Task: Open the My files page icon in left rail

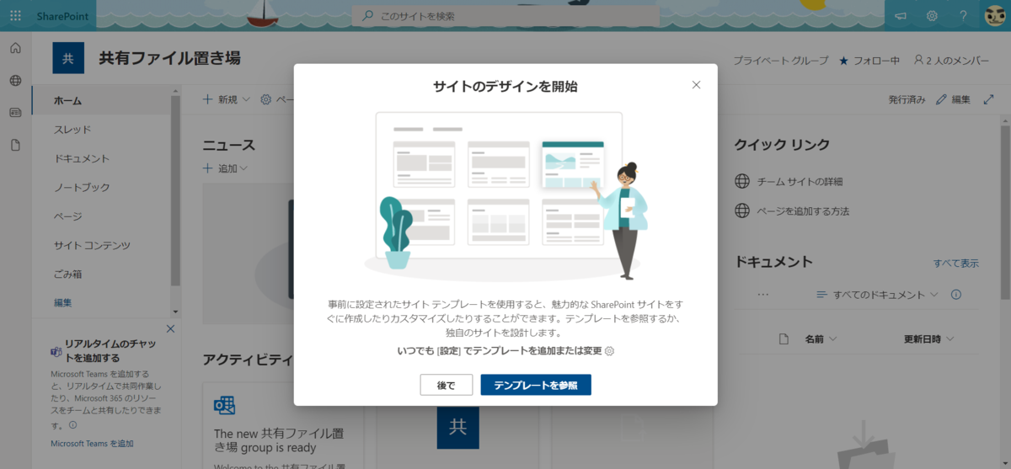Action: pyautogui.click(x=15, y=145)
